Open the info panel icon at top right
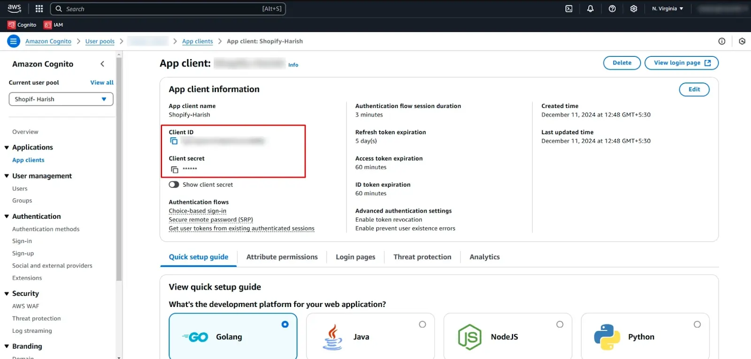This screenshot has height=359, width=751. tap(722, 41)
